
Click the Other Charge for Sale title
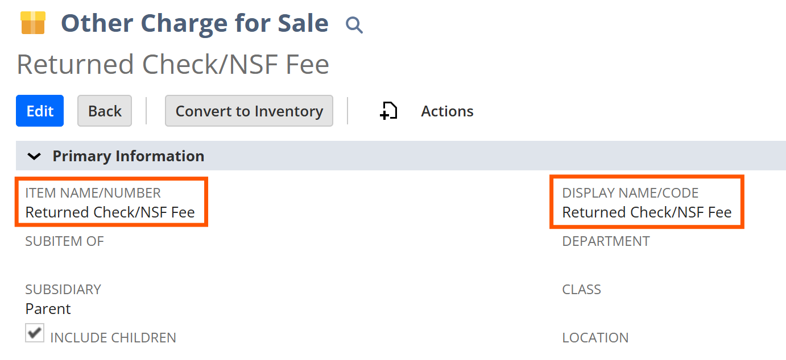[195, 24]
